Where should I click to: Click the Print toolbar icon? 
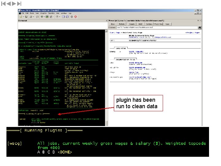pyautogui.click(x=31, y=17)
